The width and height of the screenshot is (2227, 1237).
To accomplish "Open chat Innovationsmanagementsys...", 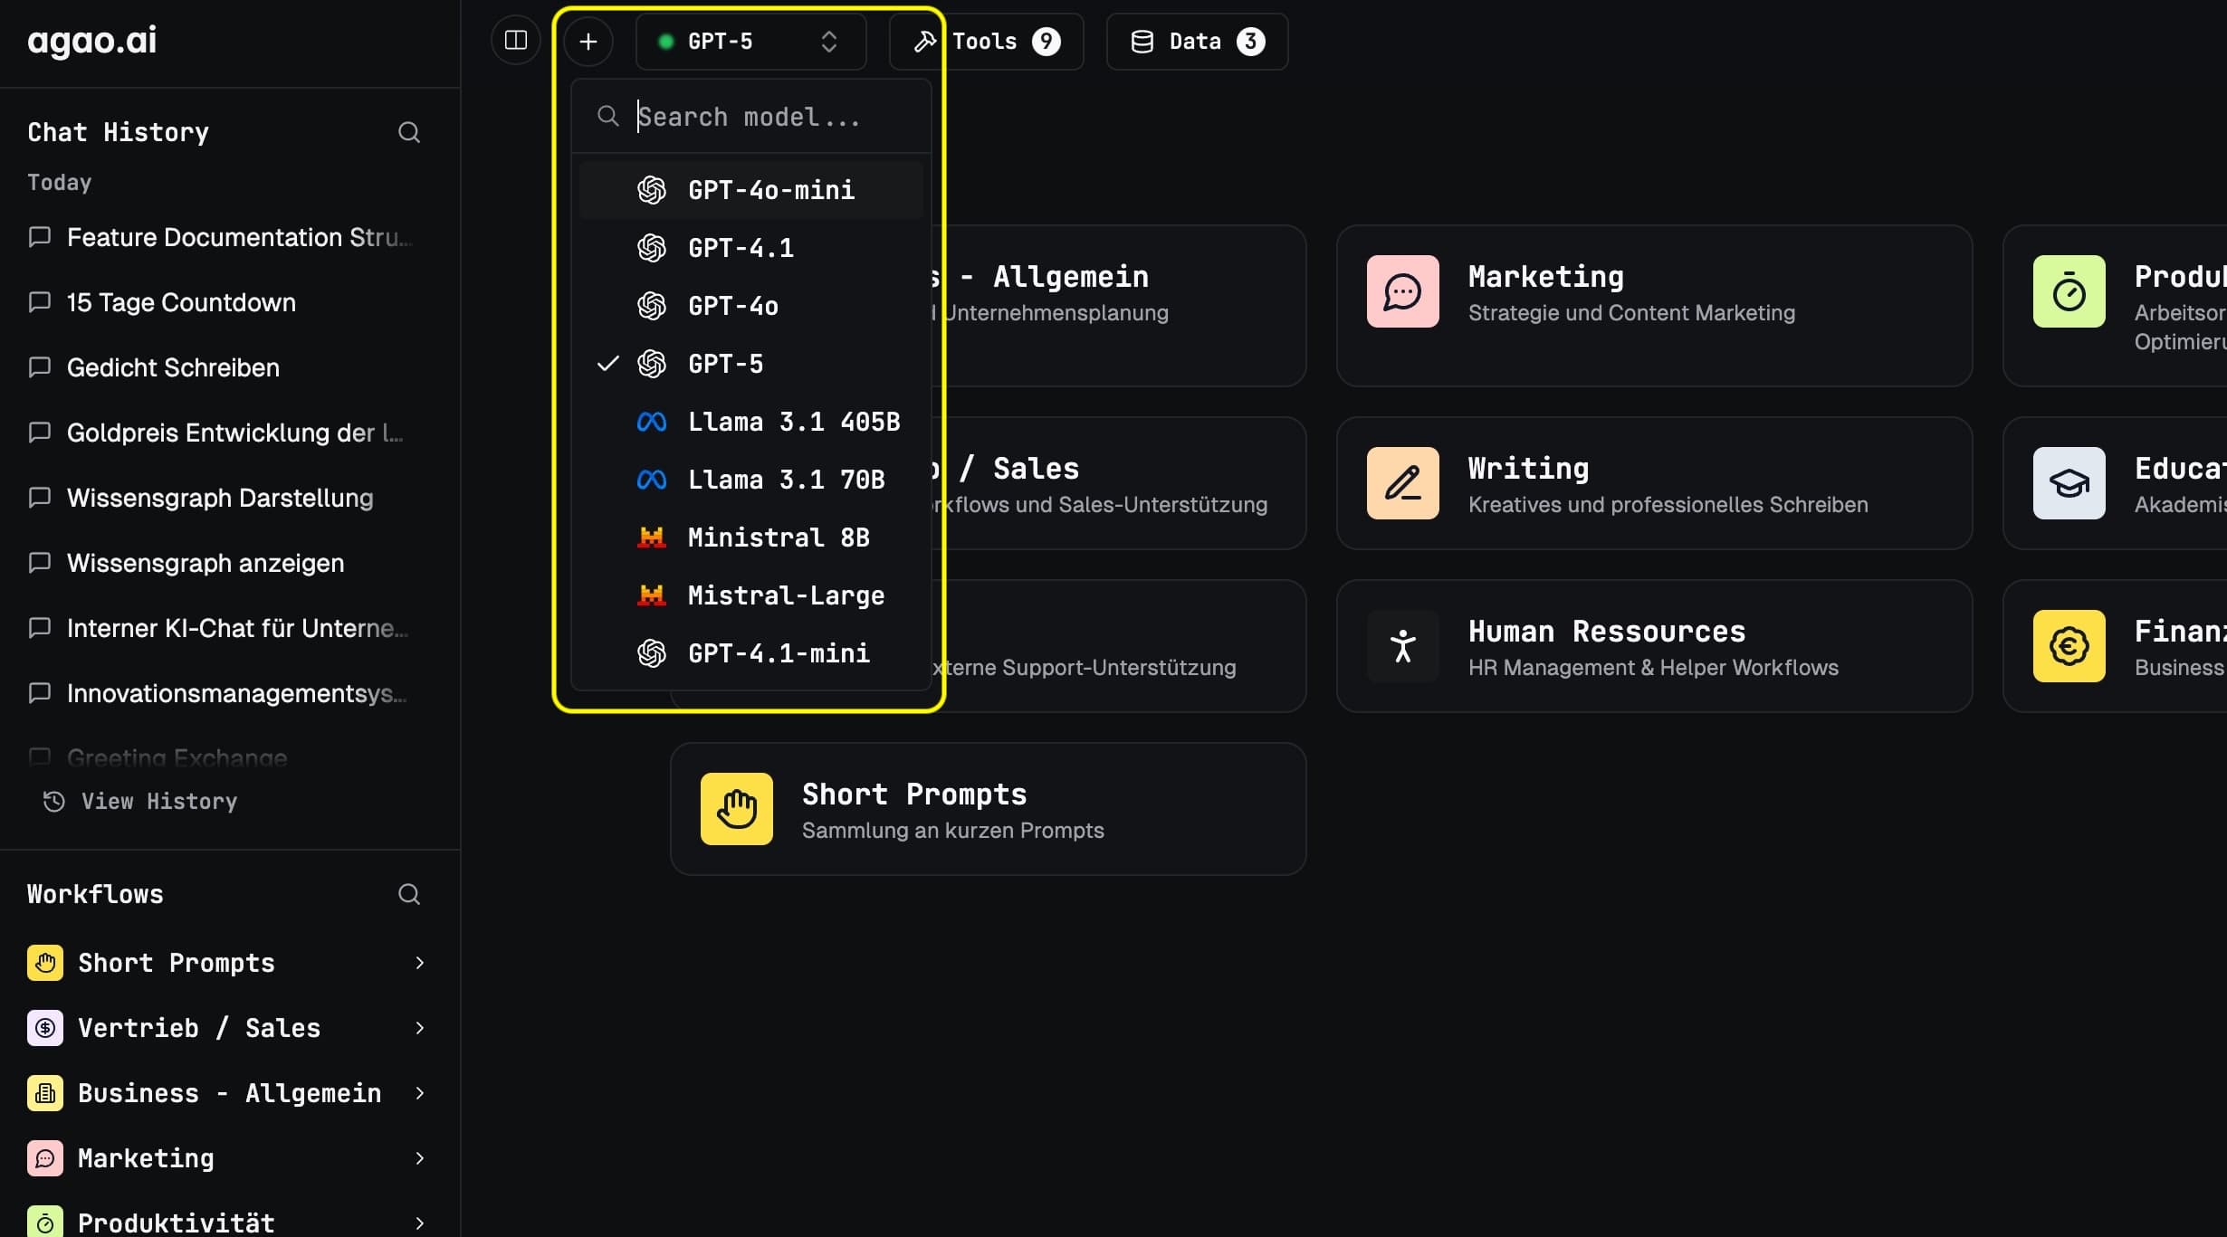I will tap(221, 693).
